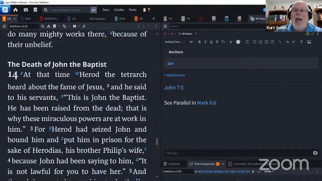Collapse the Anchors section
The height and width of the screenshot is (181, 322).
(x=165, y=52)
